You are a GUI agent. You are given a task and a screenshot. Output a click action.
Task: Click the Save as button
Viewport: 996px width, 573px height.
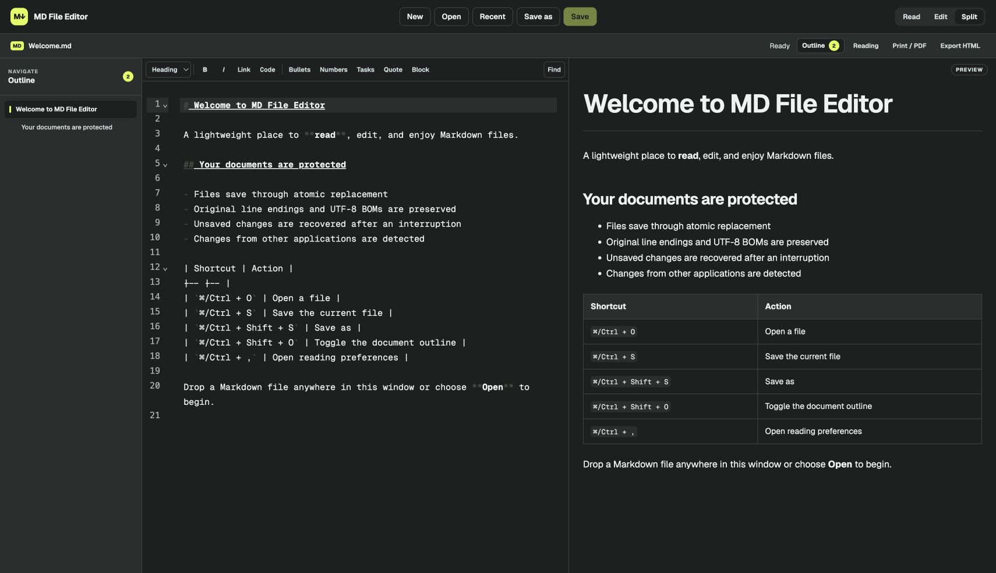point(538,17)
